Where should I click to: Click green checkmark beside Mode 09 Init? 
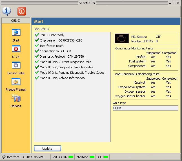[x=37, y=78]
